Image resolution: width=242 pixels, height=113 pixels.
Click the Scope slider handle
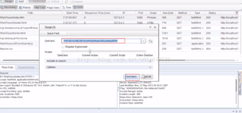90,51
